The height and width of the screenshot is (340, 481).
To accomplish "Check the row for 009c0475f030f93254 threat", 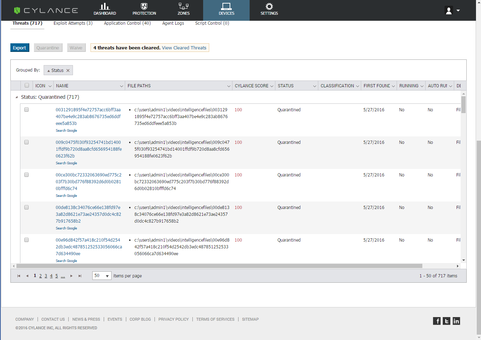I will (26, 142).
